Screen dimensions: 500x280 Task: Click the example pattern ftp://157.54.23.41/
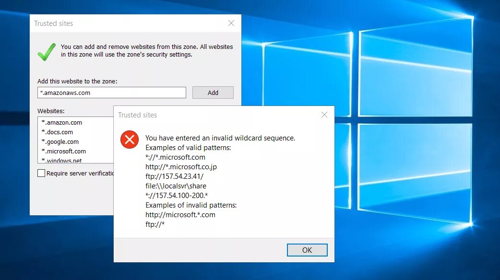pyautogui.click(x=175, y=176)
